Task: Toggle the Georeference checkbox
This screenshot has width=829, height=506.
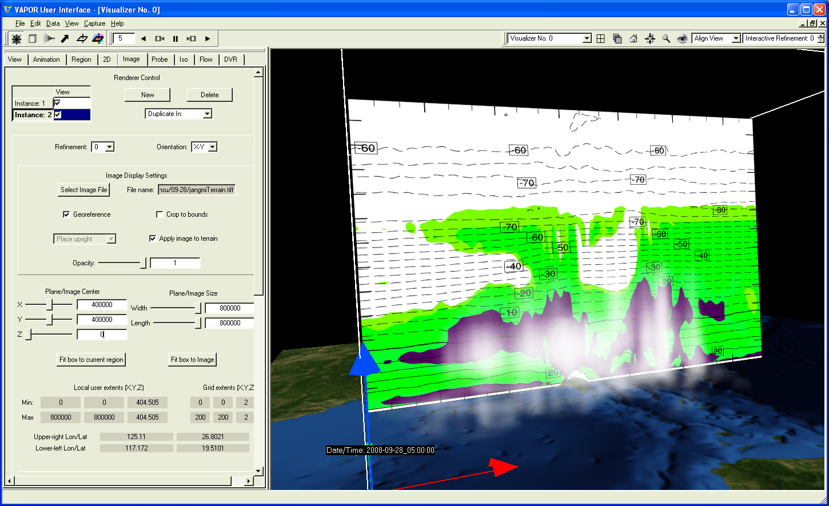Action: click(x=66, y=214)
